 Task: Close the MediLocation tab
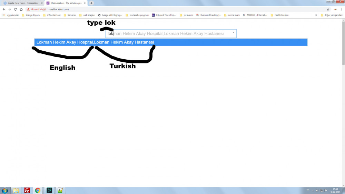85,3
